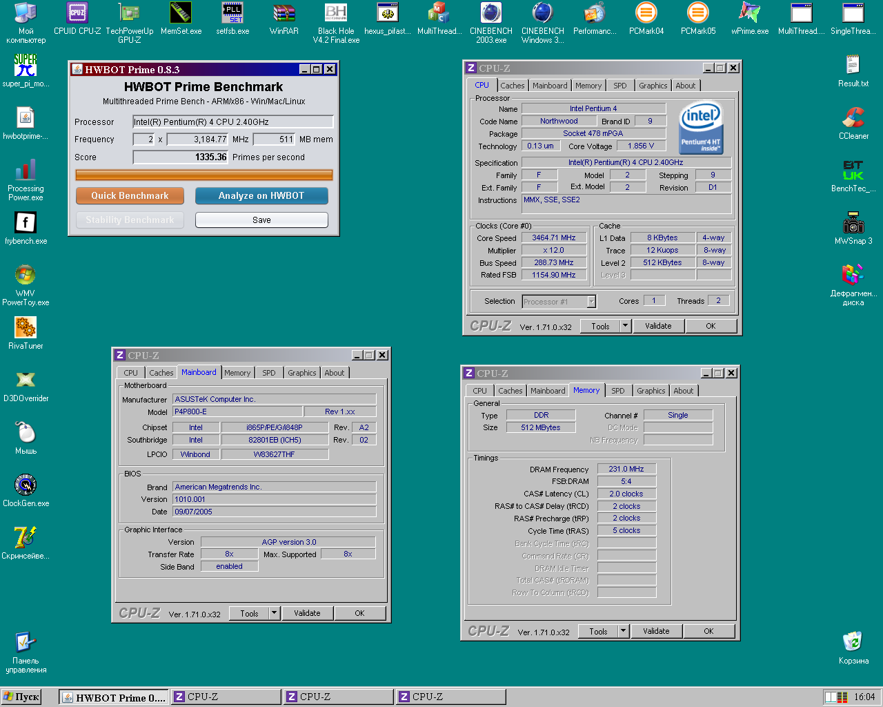Click Validate in Memory CPU-Z window

pyautogui.click(x=656, y=631)
